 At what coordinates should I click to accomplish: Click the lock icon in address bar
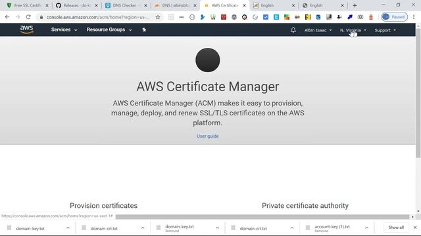[41, 17]
